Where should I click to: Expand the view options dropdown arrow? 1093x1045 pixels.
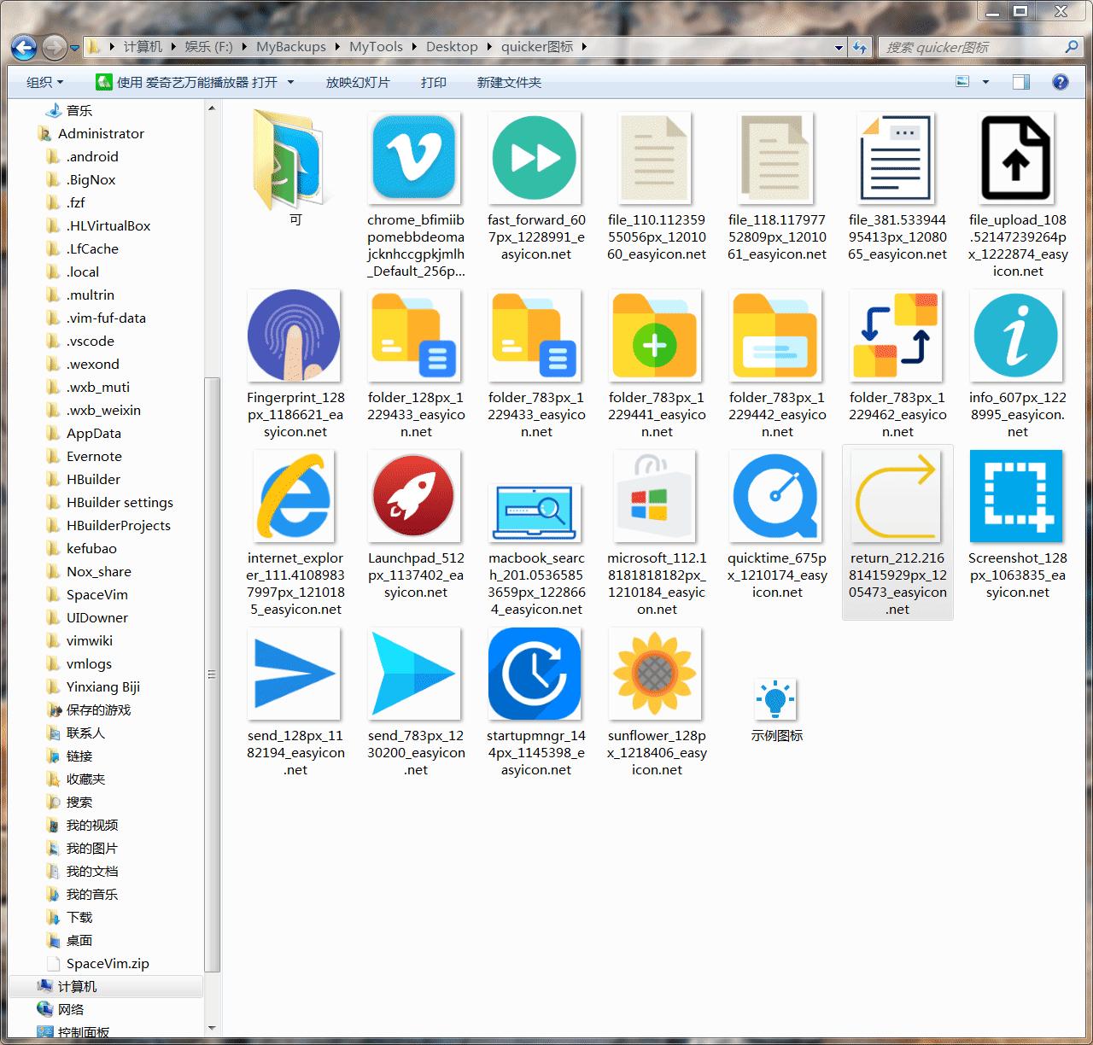click(x=985, y=83)
